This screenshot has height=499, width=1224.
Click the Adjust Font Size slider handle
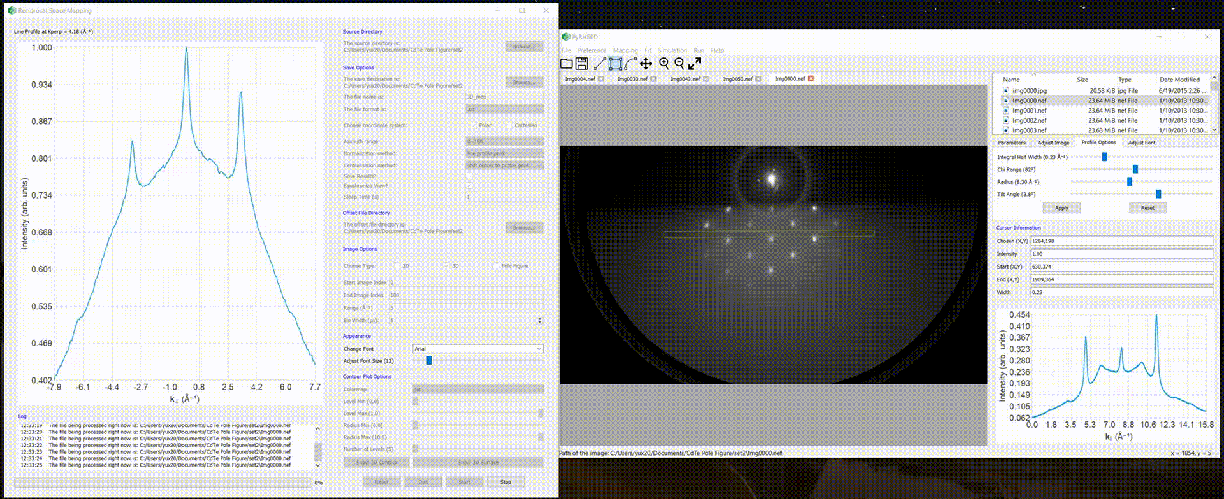[x=429, y=360]
